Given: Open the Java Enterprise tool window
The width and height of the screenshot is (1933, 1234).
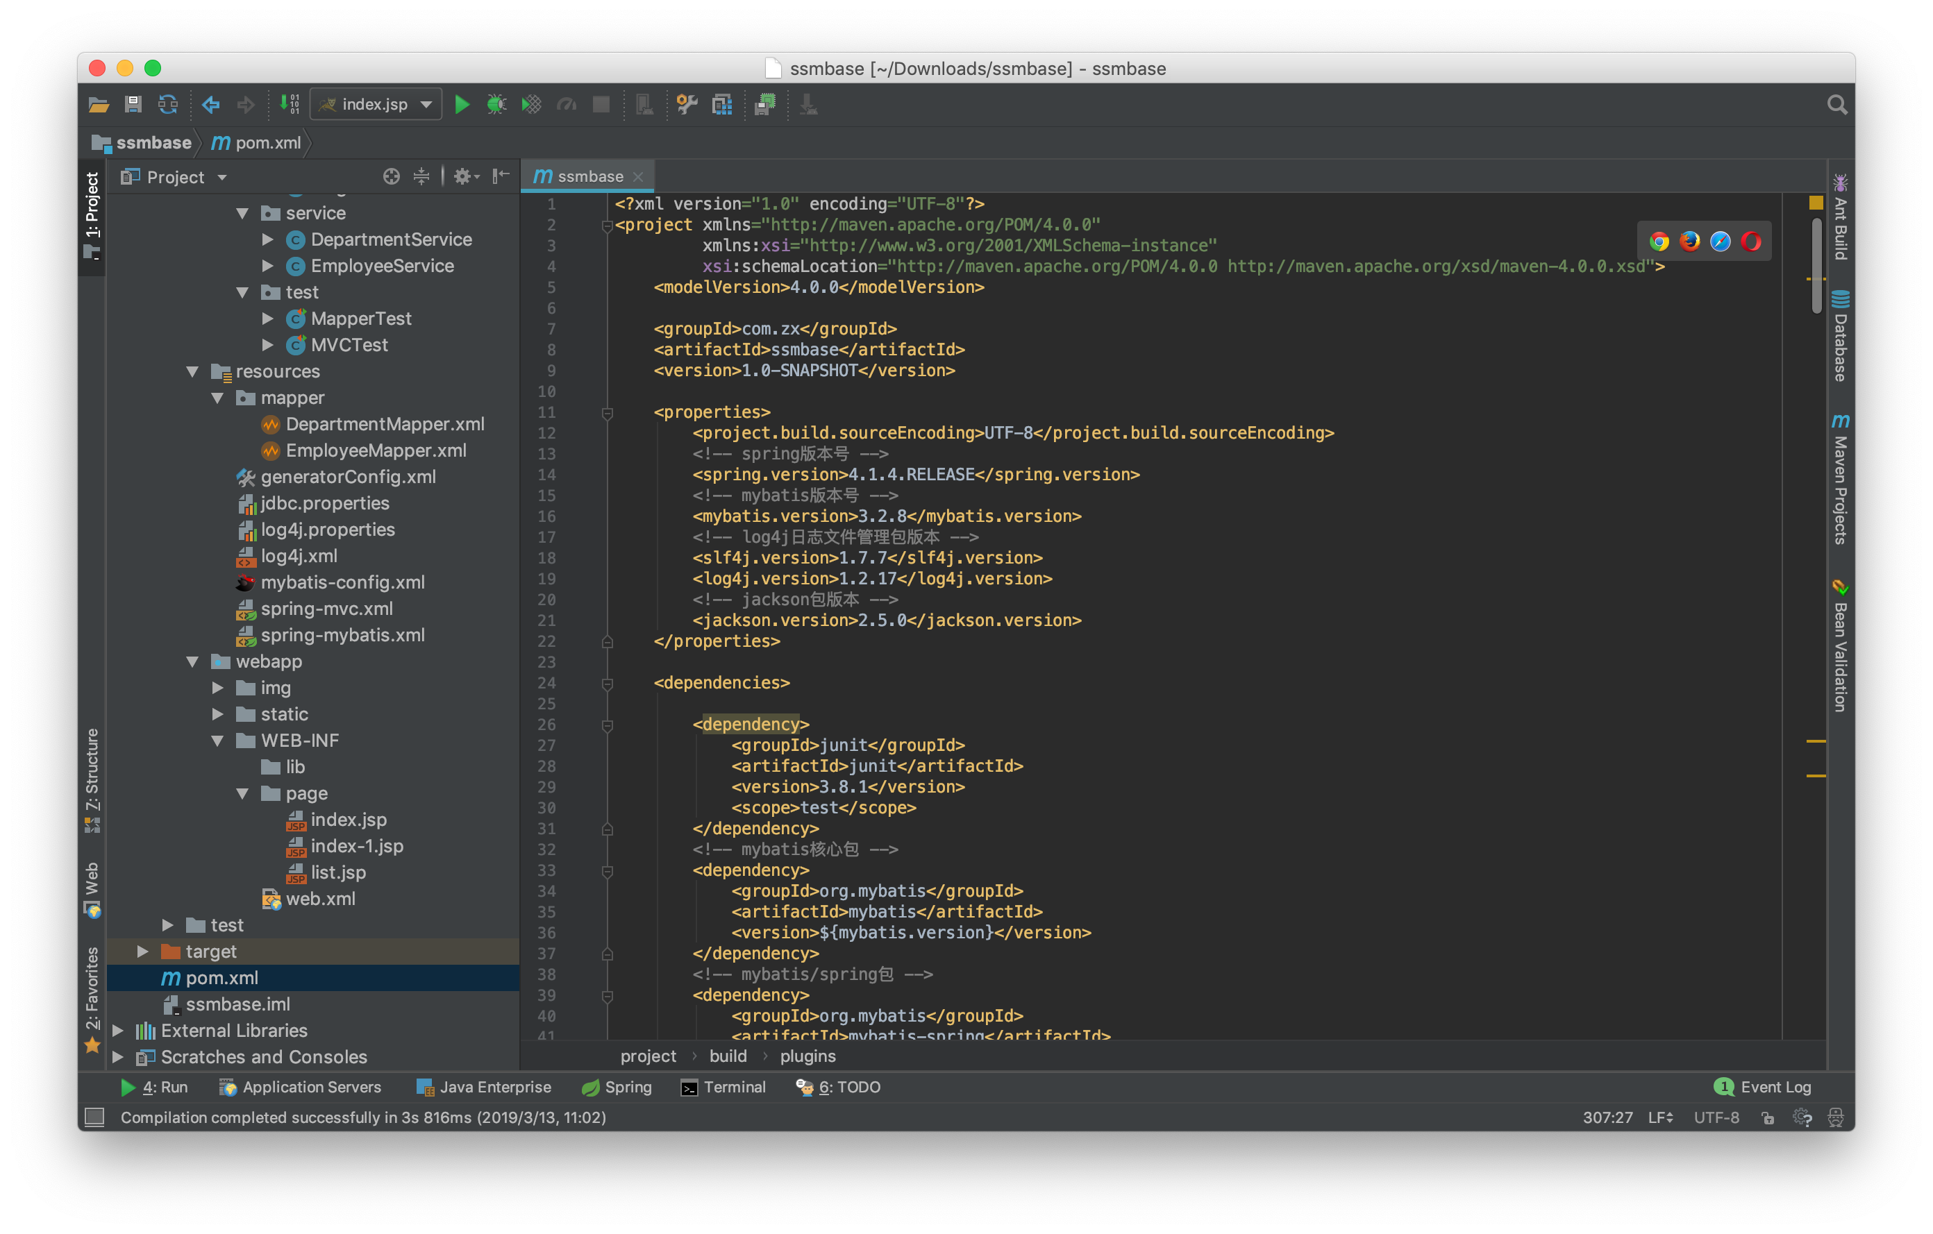Looking at the screenshot, I should pos(483,1087).
